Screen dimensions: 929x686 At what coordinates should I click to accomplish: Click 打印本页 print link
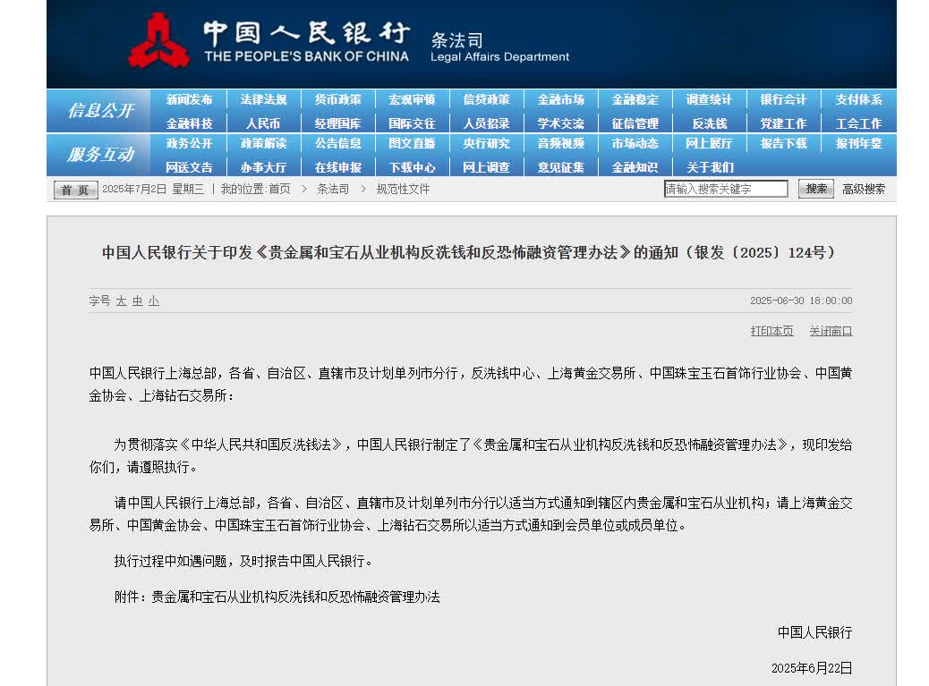(x=771, y=331)
